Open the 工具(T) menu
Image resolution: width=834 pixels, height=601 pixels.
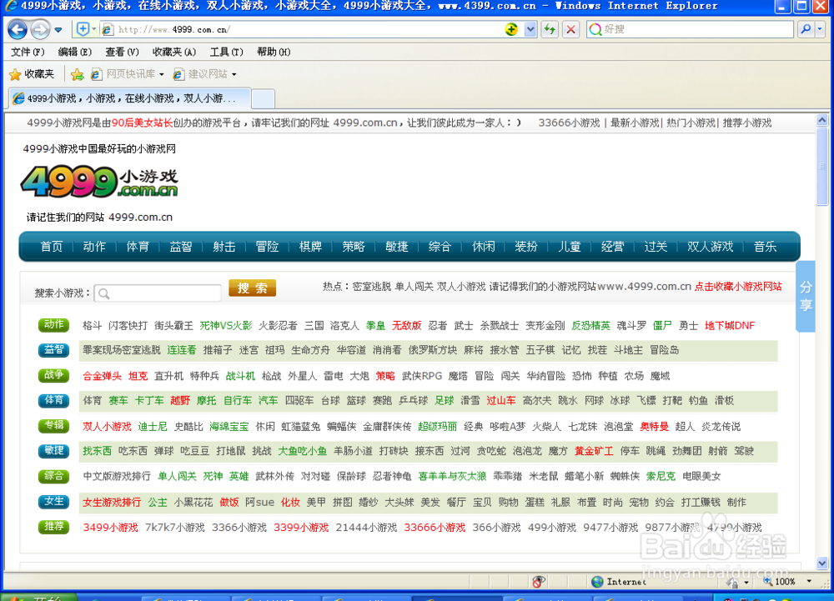click(x=226, y=52)
